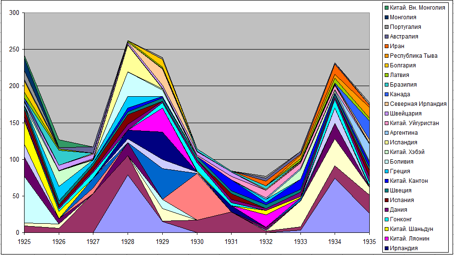Click vertical axis value 200

coord(14,86)
